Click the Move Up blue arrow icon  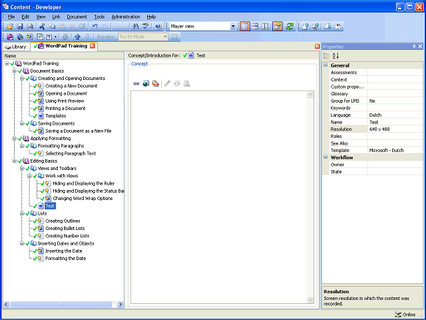tap(78, 37)
